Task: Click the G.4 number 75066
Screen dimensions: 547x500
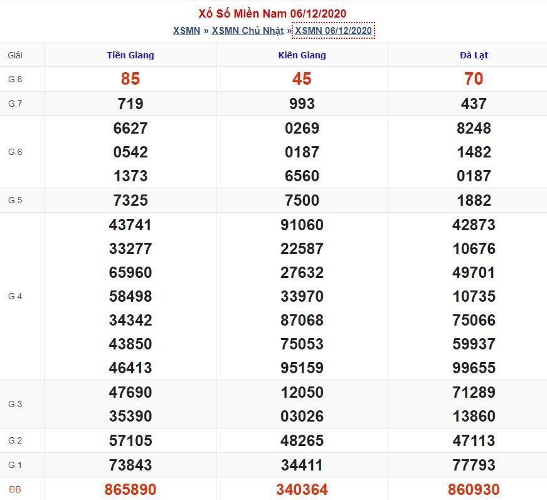Action: (474, 320)
